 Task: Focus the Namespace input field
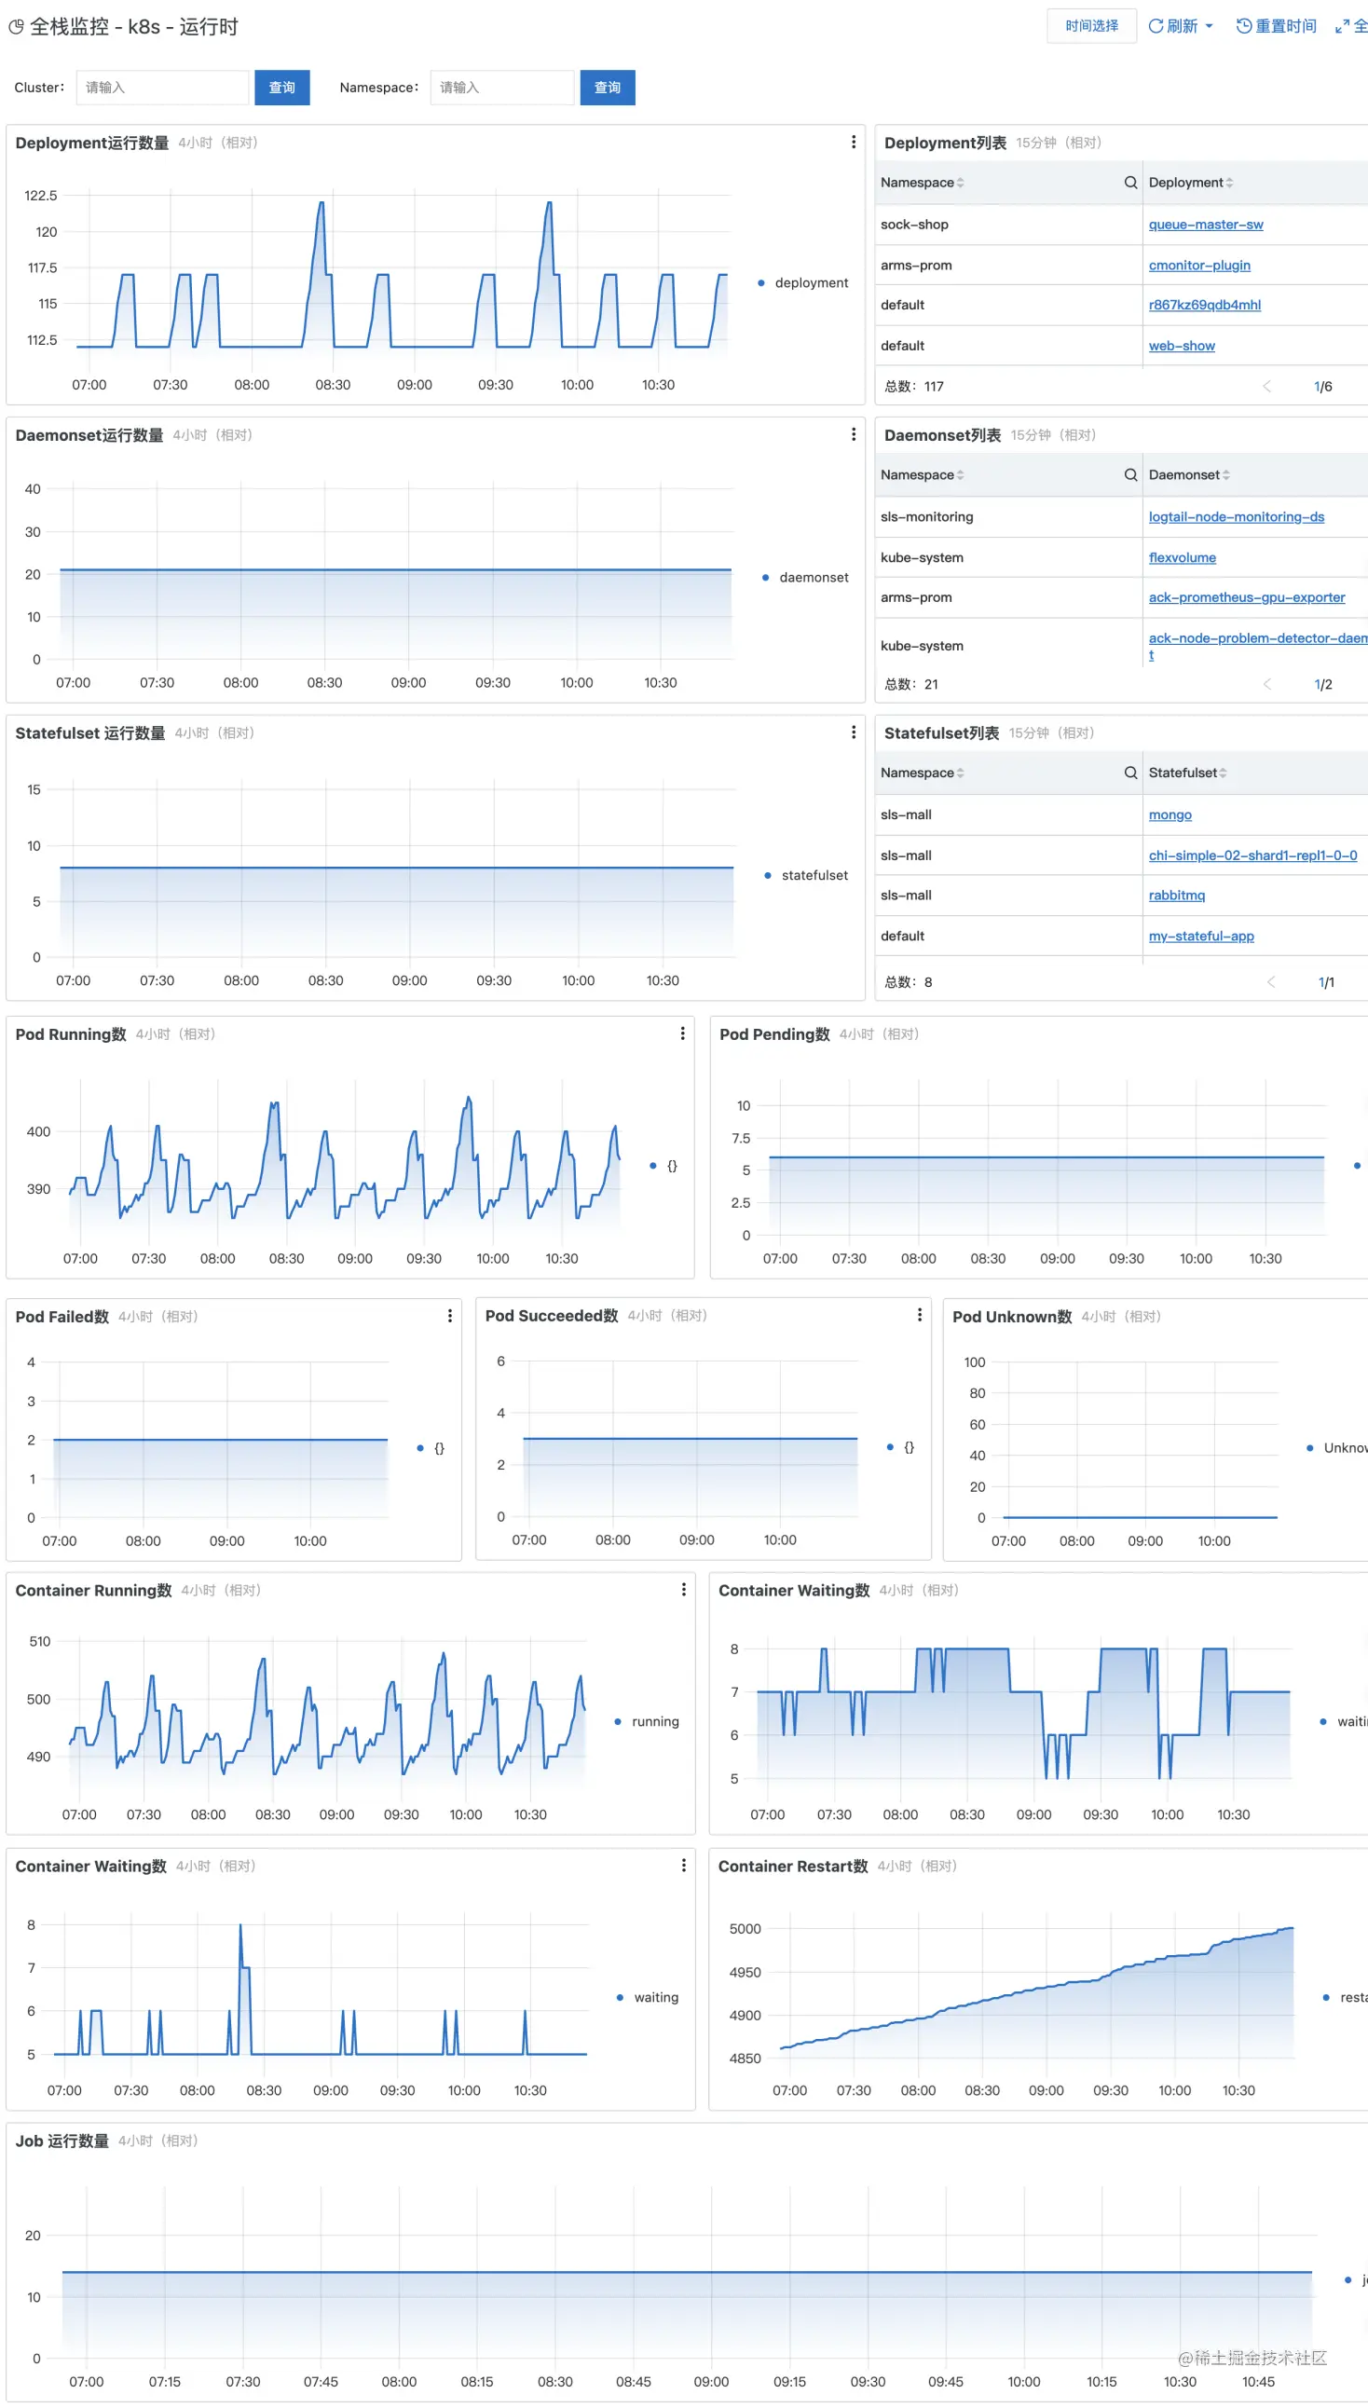tap(501, 88)
